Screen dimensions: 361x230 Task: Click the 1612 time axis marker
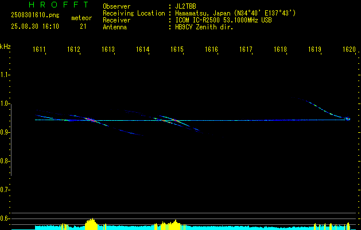tap(73, 49)
